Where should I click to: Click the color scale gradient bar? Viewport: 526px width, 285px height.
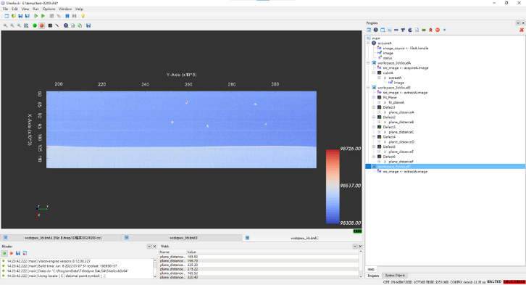click(x=333, y=186)
